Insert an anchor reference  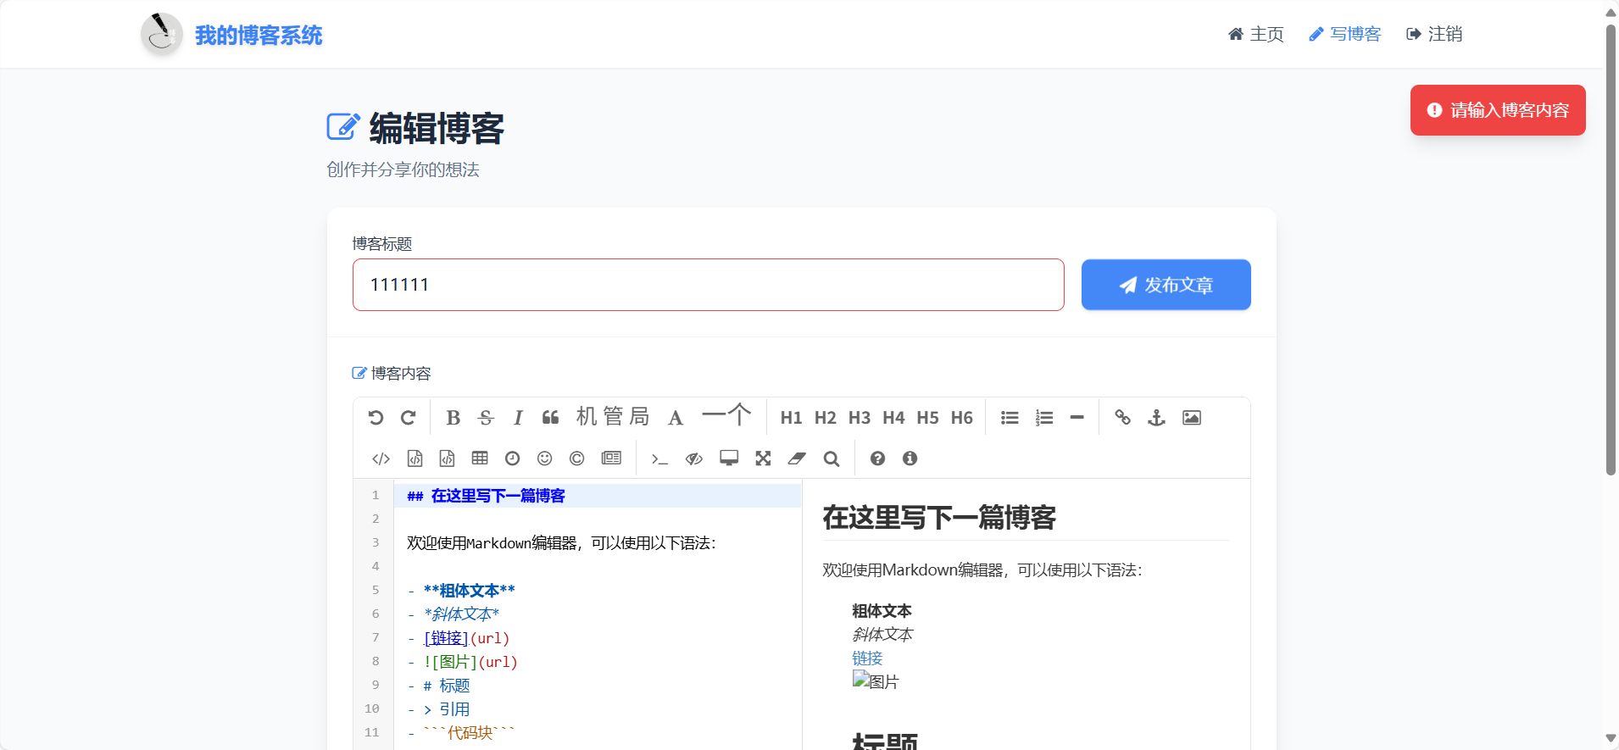tap(1157, 418)
